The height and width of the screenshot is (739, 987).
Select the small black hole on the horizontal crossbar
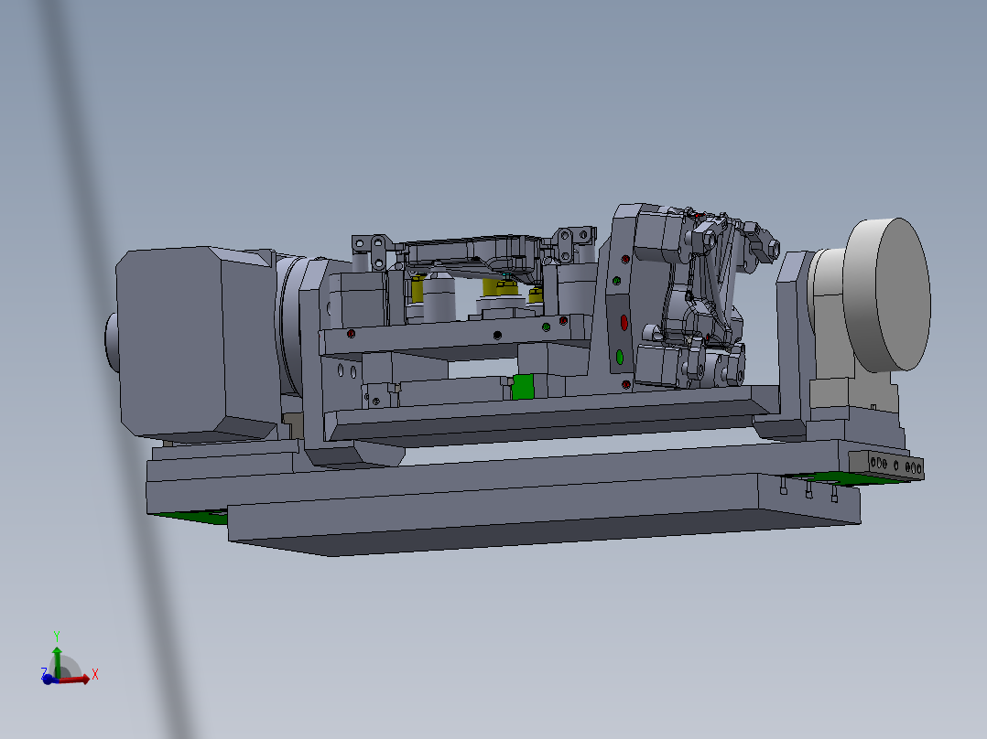(497, 336)
